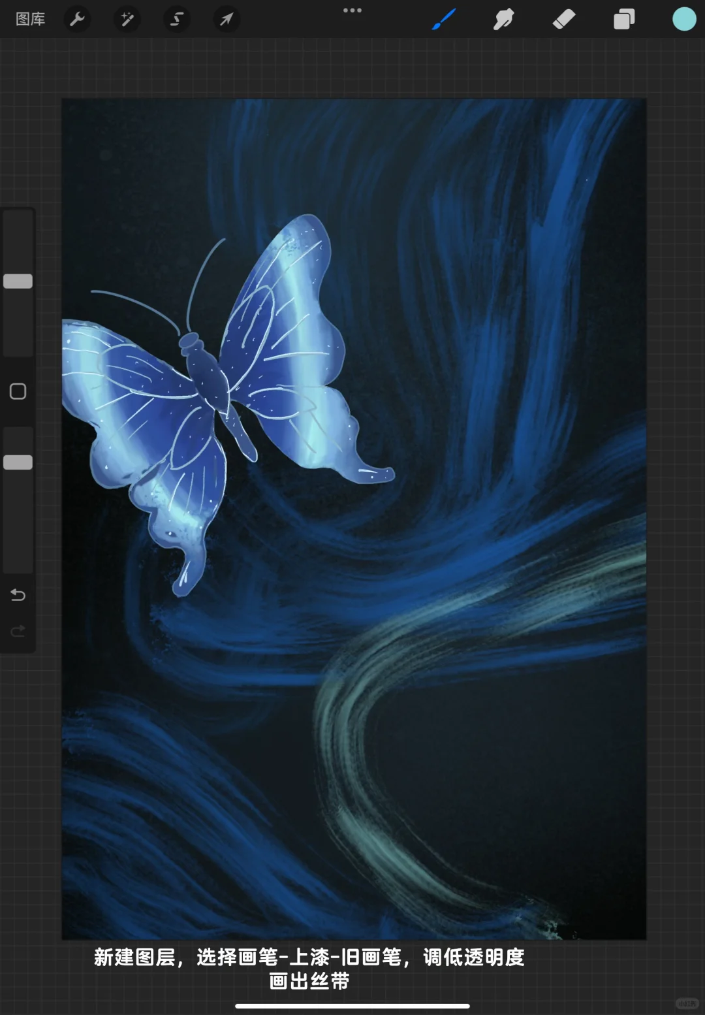Select the Eraser tool
This screenshot has width=705, height=1015.
[x=563, y=19]
